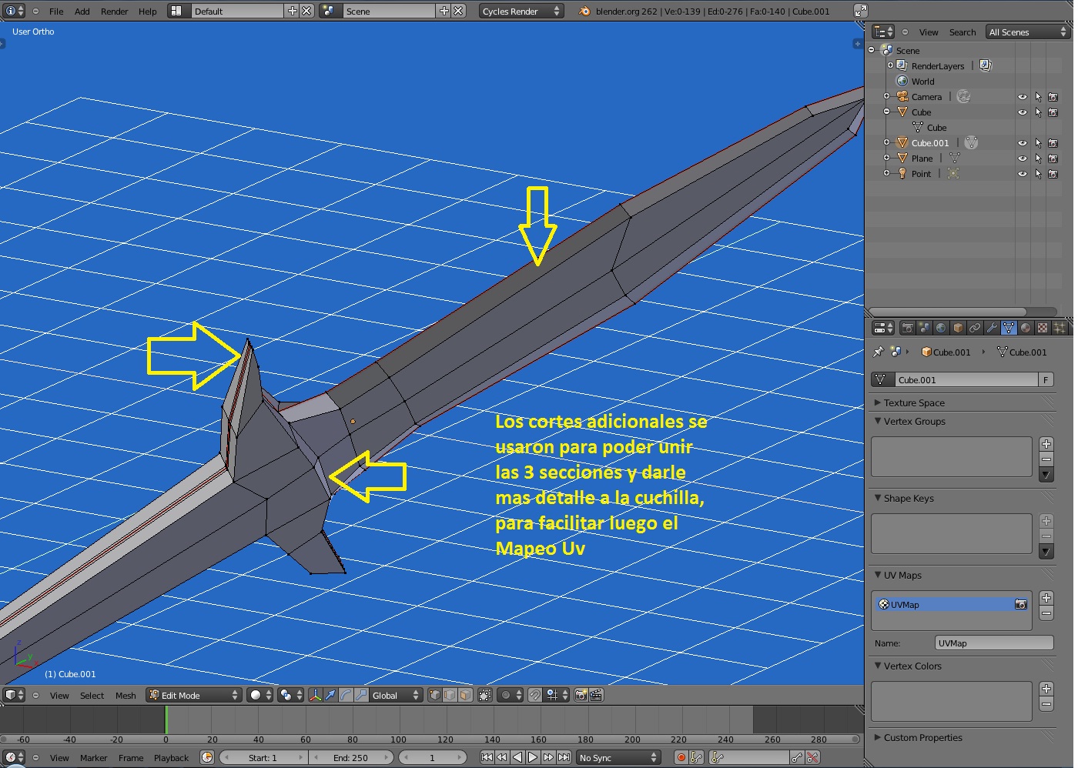Open the World properties tab (globe icon)
The width and height of the screenshot is (1078, 768).
tap(941, 328)
